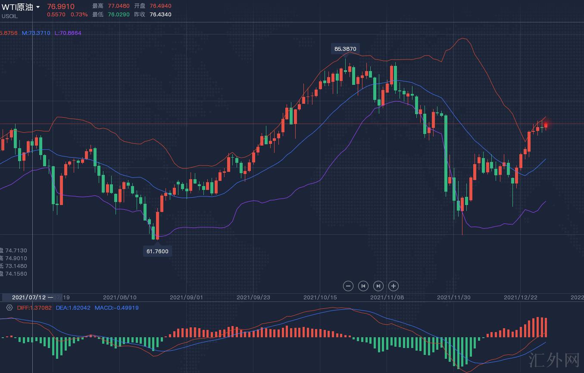
Task: Click the 2021/11/30 date on time axis
Action: point(453,297)
